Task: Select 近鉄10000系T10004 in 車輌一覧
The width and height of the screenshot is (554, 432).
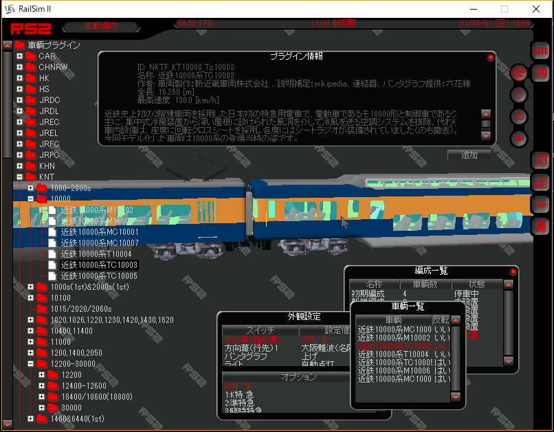Action: click(404, 354)
